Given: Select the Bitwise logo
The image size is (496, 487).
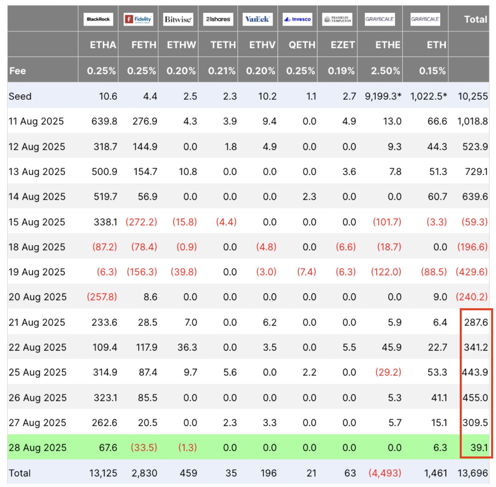Looking at the screenshot, I should click(178, 19).
